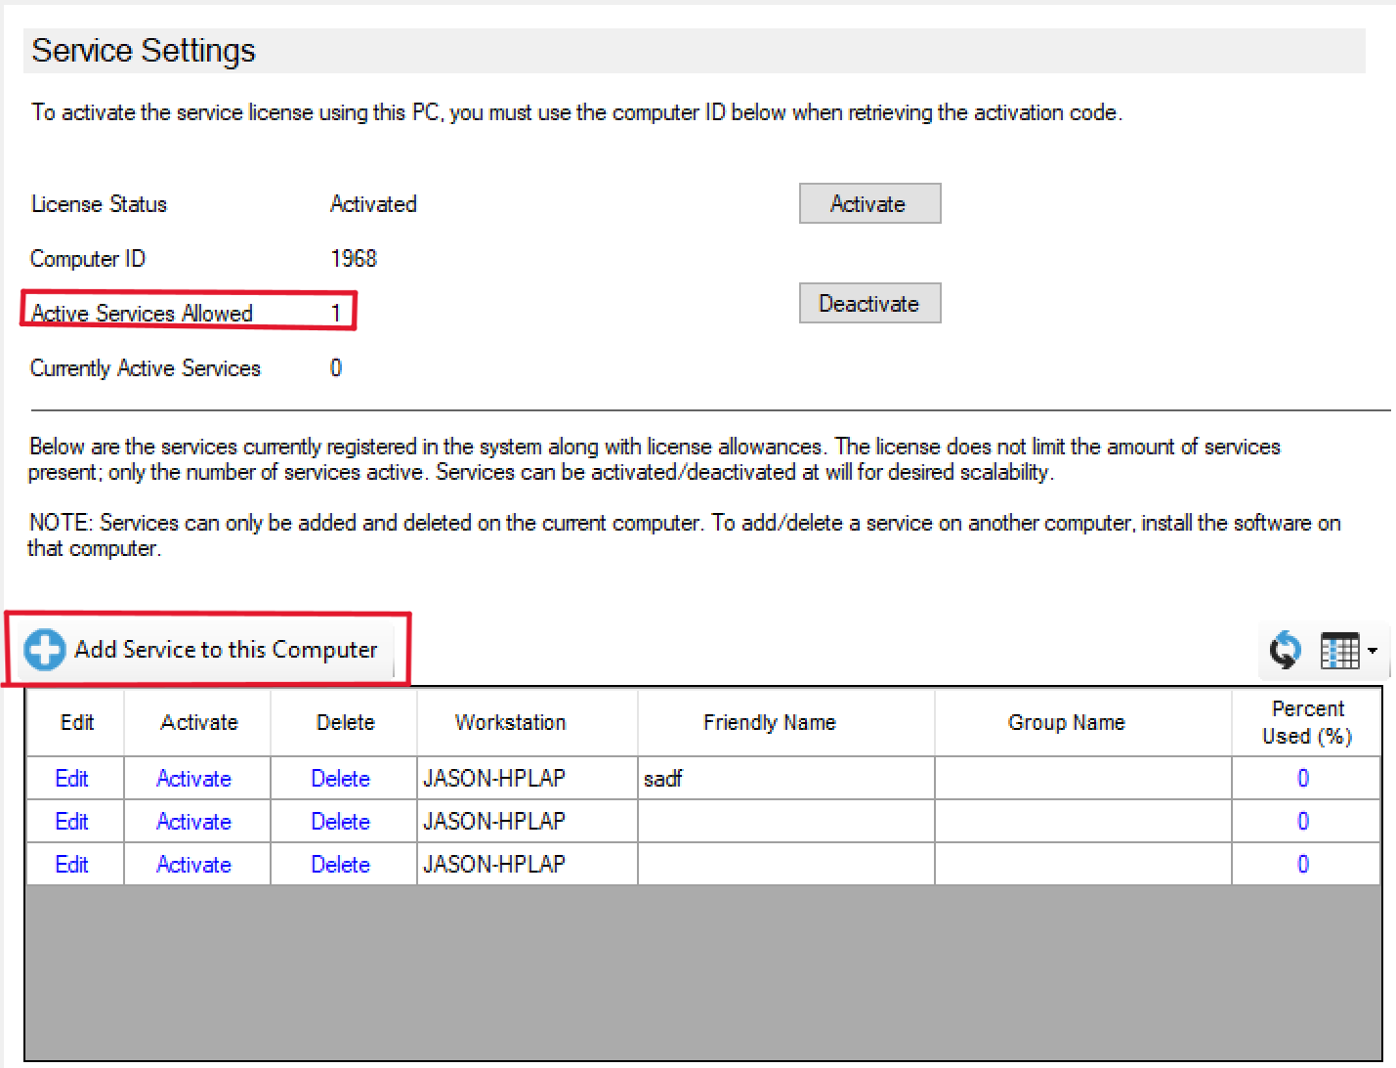This screenshot has height=1068, width=1396.
Task: Click percent used 0 in second row
Action: click(1302, 822)
